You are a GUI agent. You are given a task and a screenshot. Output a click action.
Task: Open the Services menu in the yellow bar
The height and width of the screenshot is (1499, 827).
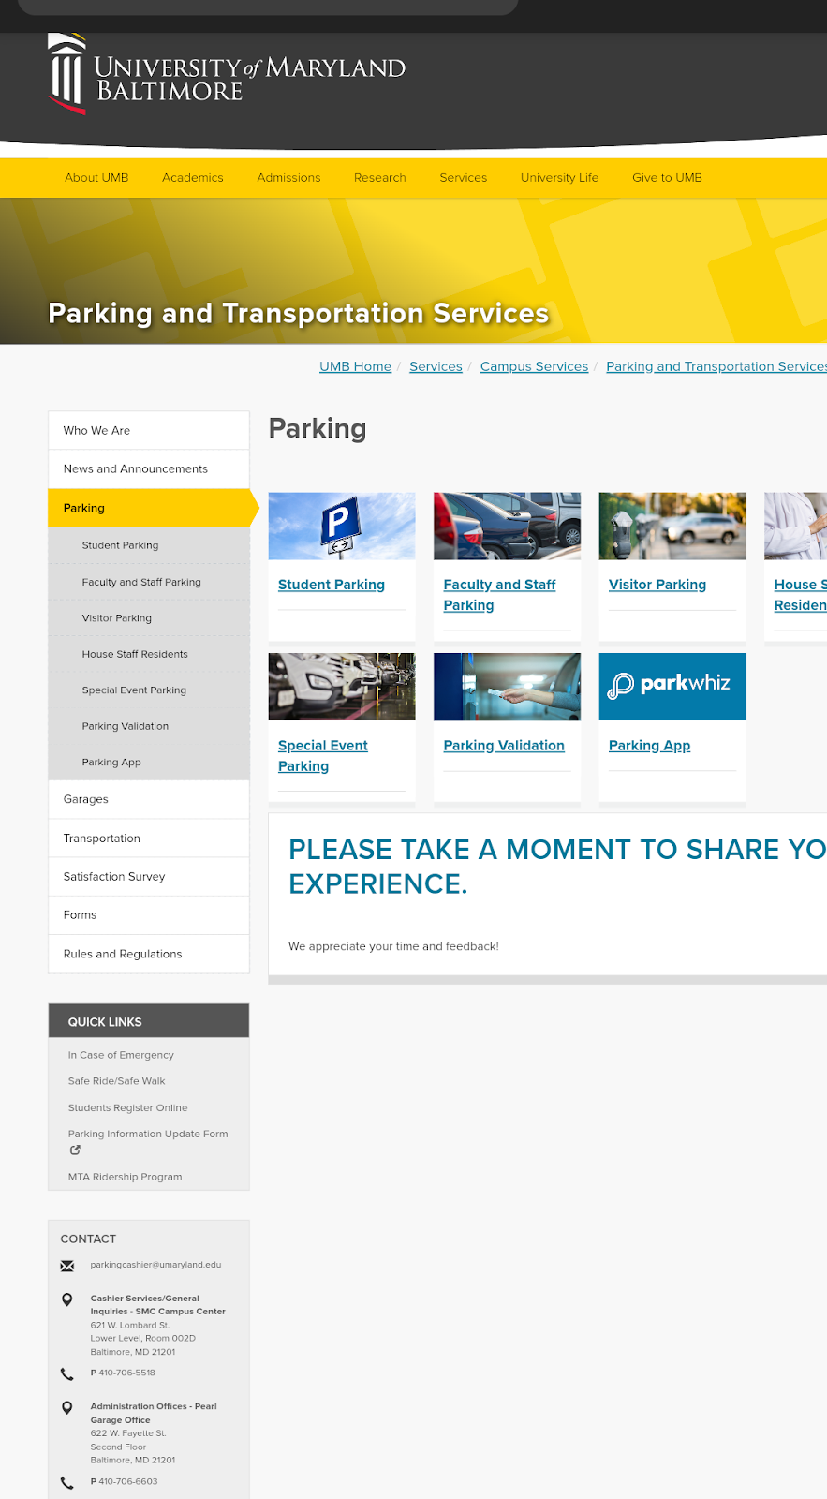(464, 178)
